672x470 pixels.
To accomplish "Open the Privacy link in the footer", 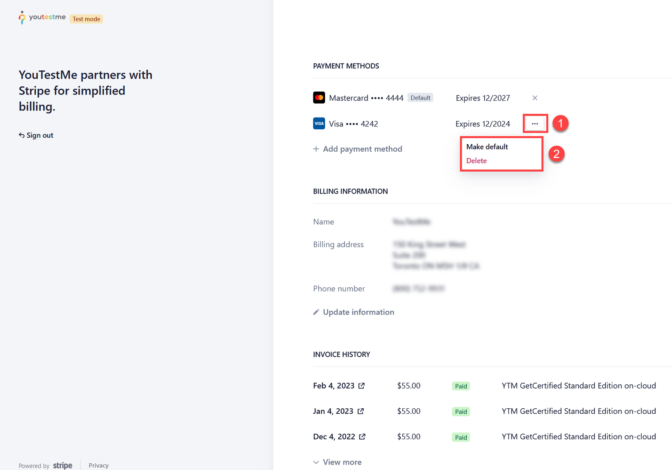I will pos(99,465).
